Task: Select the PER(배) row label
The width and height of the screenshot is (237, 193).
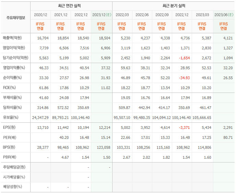Action: pos(10,137)
